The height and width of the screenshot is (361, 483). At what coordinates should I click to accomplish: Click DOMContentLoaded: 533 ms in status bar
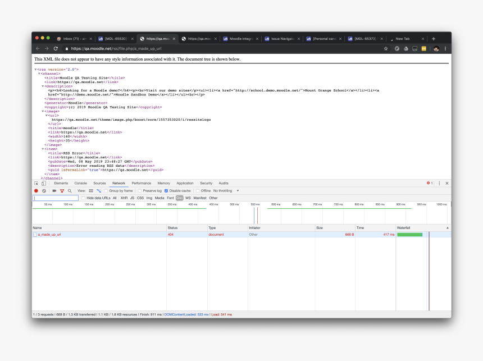(x=186, y=314)
